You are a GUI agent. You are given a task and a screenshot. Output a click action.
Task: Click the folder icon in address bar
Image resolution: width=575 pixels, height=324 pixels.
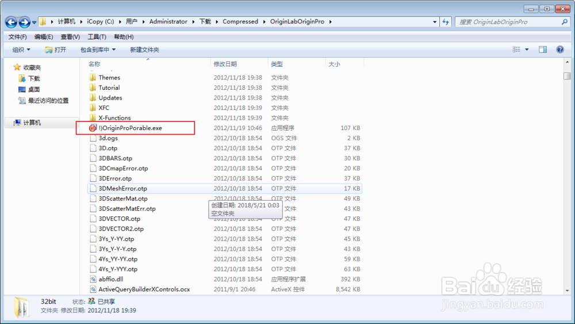pos(43,22)
